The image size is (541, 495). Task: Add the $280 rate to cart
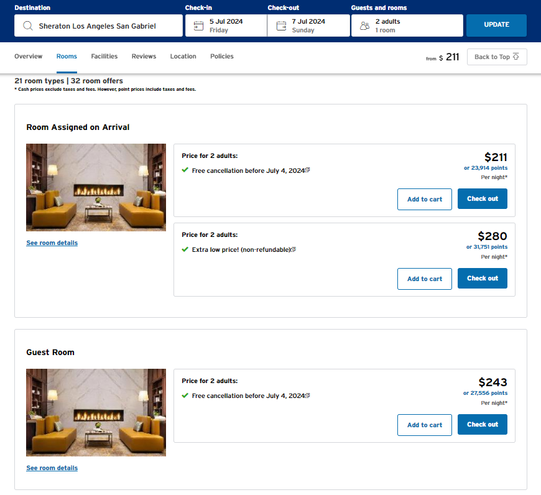pos(424,278)
